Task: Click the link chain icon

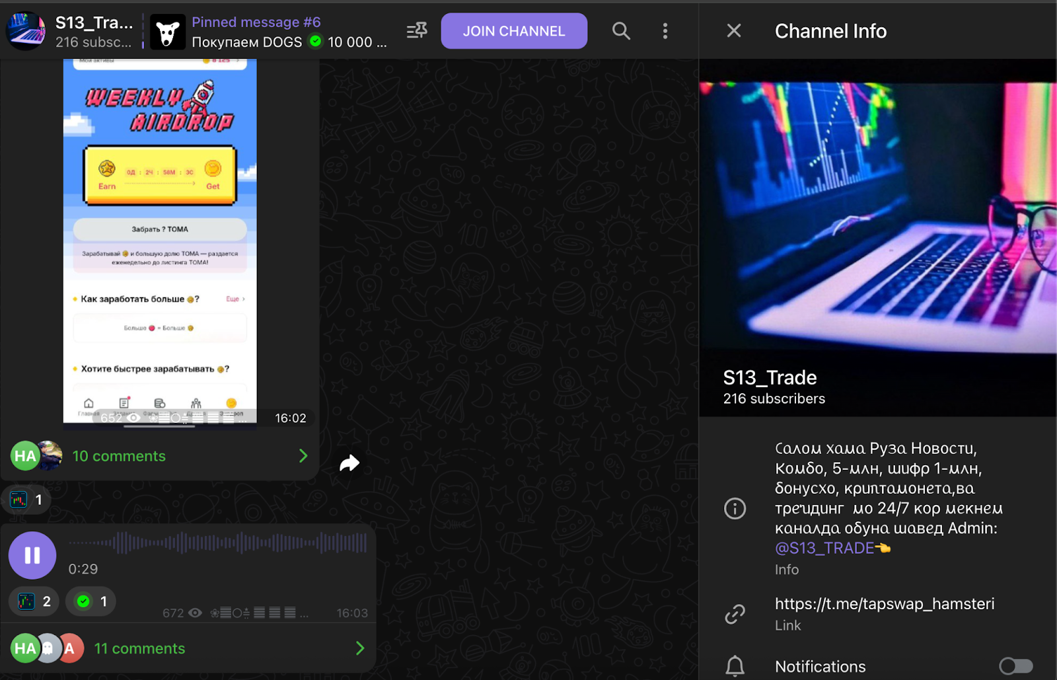Action: coord(735,614)
